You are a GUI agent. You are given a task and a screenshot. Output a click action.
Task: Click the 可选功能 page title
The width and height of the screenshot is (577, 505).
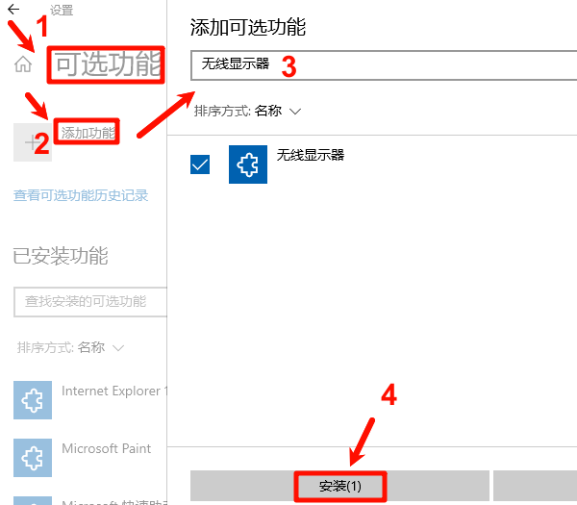pyautogui.click(x=108, y=64)
